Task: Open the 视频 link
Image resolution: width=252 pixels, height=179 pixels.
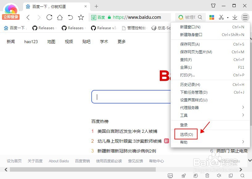Action: [x=69, y=42]
